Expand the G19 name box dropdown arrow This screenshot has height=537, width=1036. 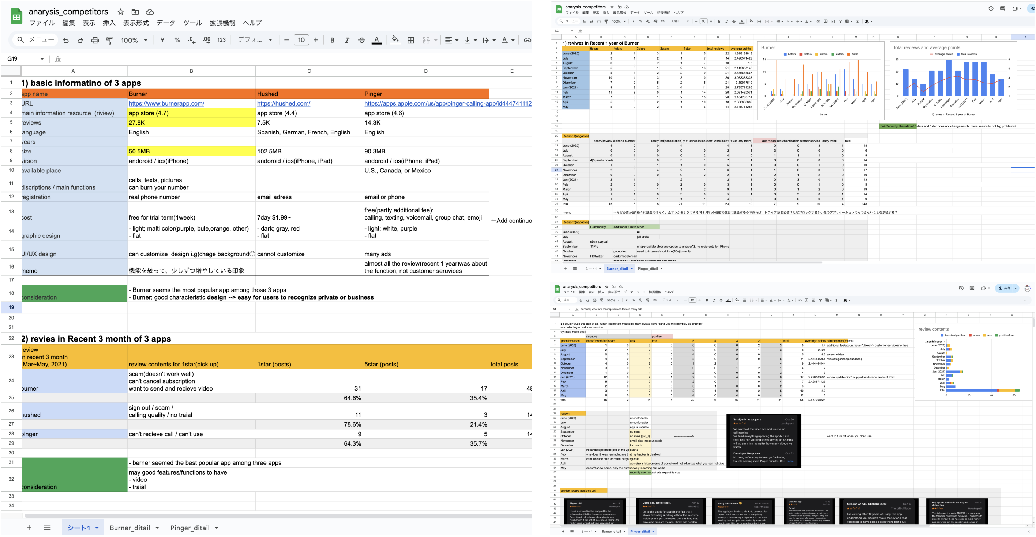coord(42,59)
